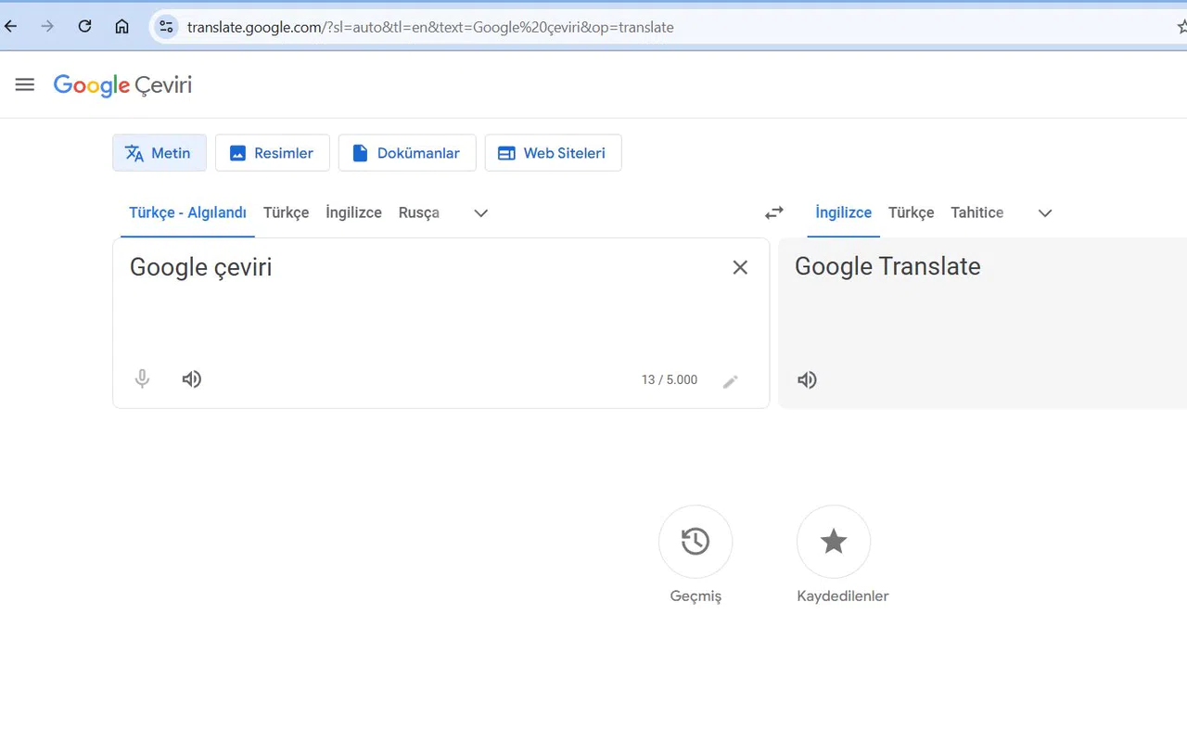
Task: Listen to the source text speaker icon
Action: [192, 378]
